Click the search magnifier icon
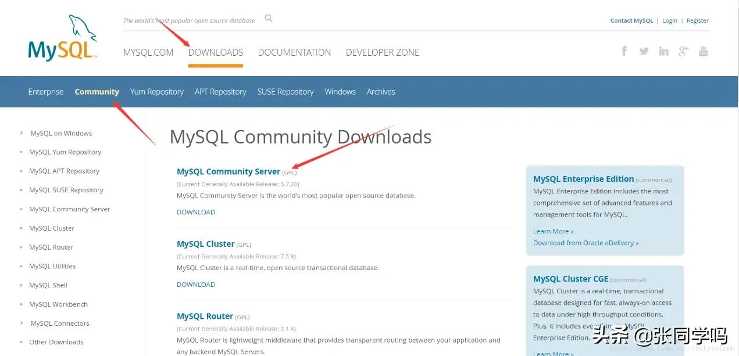Viewport: 739px width, 356px height. point(269,19)
